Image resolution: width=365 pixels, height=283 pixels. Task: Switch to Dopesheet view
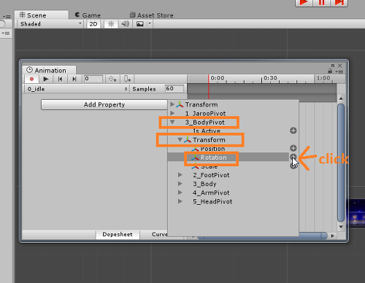pos(118,234)
